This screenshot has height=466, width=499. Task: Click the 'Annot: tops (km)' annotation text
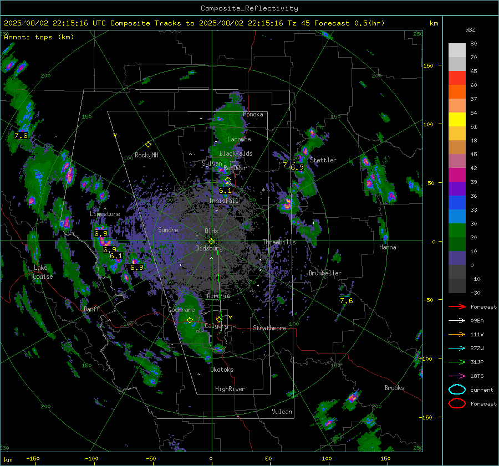click(x=39, y=37)
